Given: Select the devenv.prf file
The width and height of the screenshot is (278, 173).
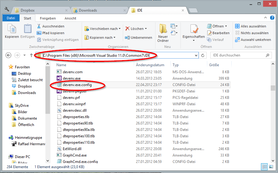Looking at the screenshot, I should coord(71,98).
